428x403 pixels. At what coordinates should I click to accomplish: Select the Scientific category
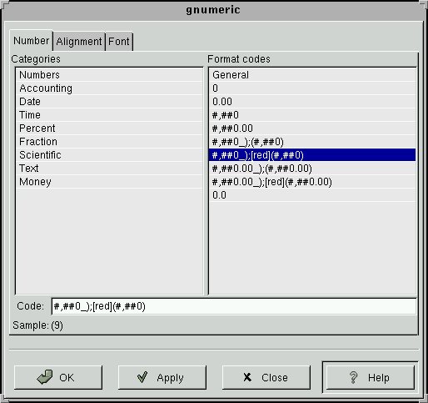(109, 155)
